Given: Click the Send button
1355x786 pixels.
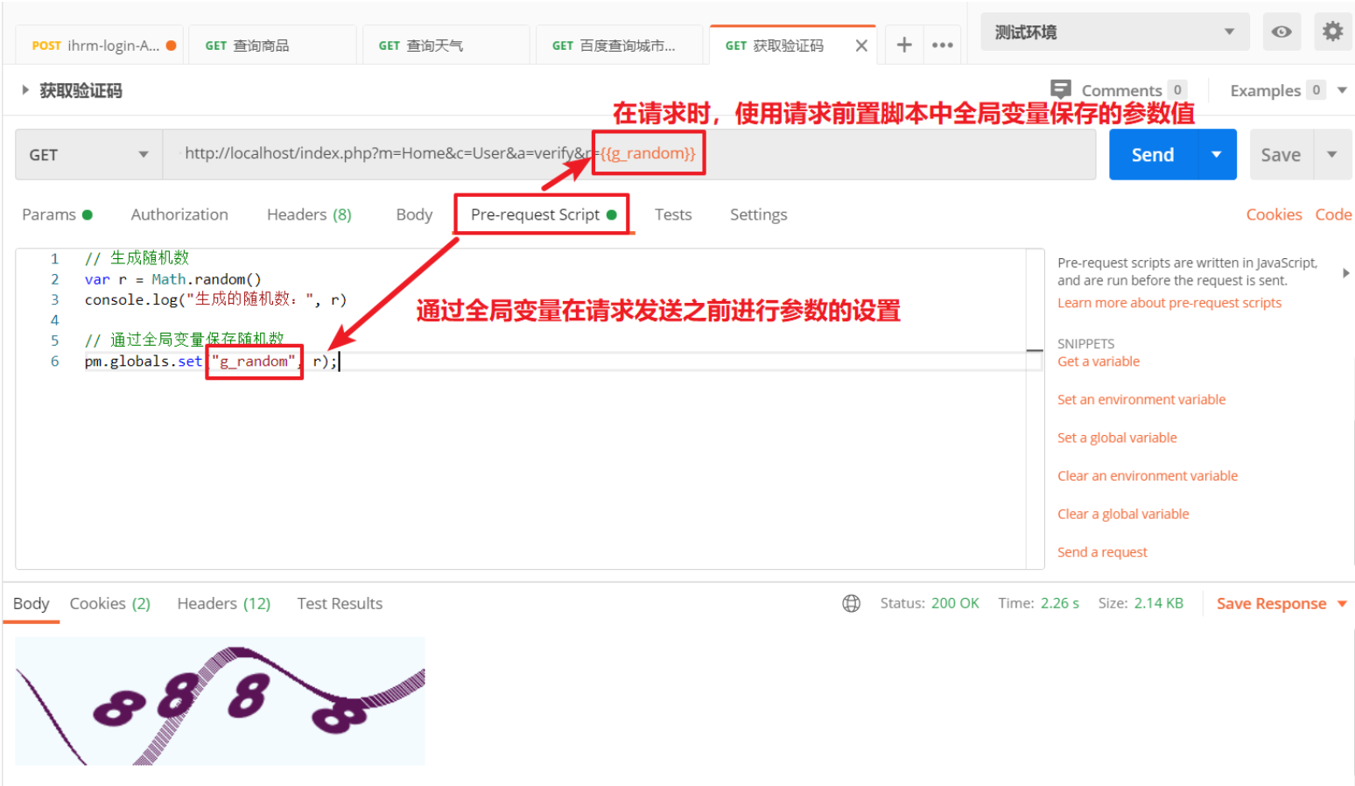Looking at the screenshot, I should pos(1152,154).
